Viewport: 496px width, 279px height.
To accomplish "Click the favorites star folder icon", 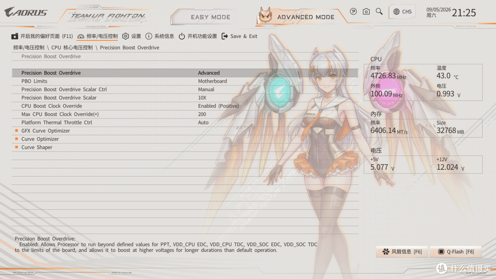I will pos(15,36).
